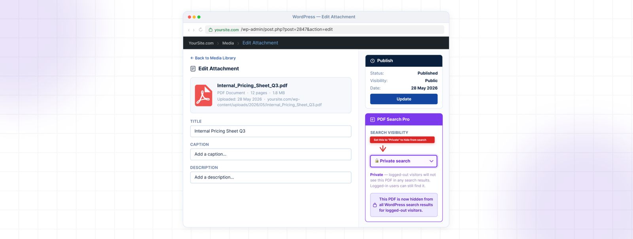Image resolution: width=633 pixels, height=239 pixels.
Task: Click the browser back arrow
Action: click(189, 30)
